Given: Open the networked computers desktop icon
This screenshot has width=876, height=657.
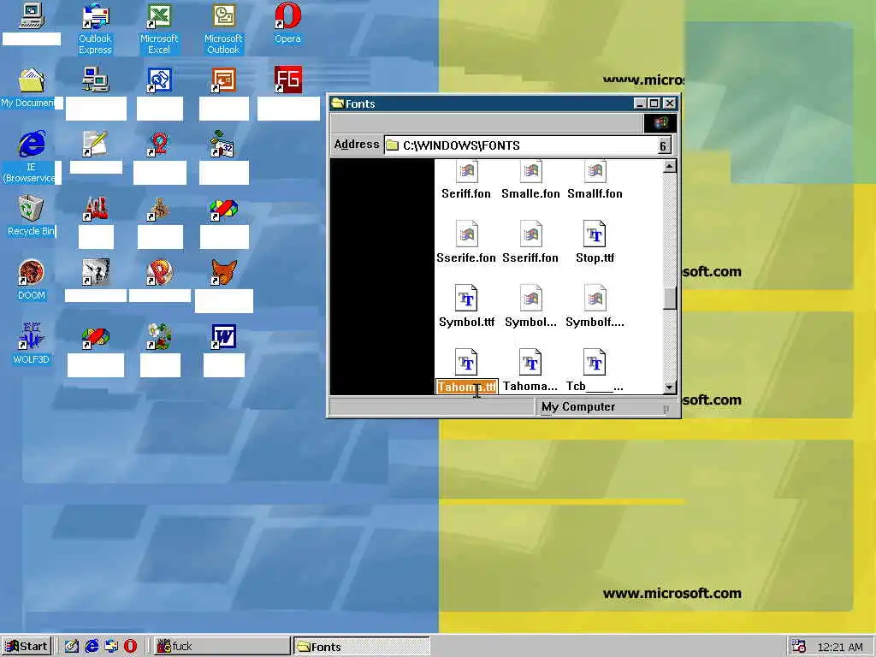Looking at the screenshot, I should pos(96,80).
